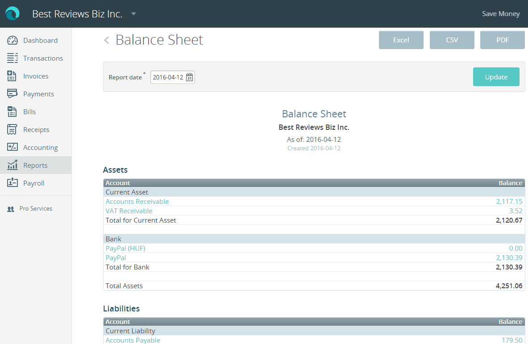Click the Update button
528x344 pixels.
point(496,77)
